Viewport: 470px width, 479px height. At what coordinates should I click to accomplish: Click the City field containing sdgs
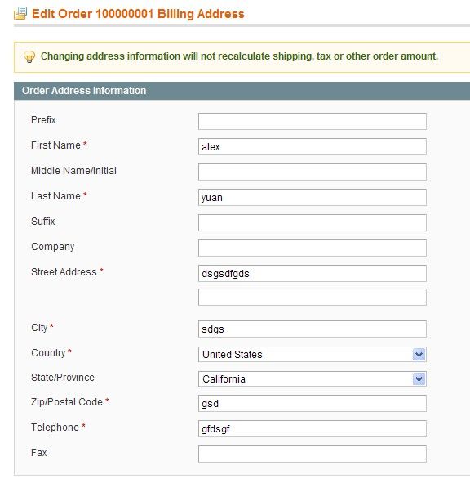tap(313, 329)
